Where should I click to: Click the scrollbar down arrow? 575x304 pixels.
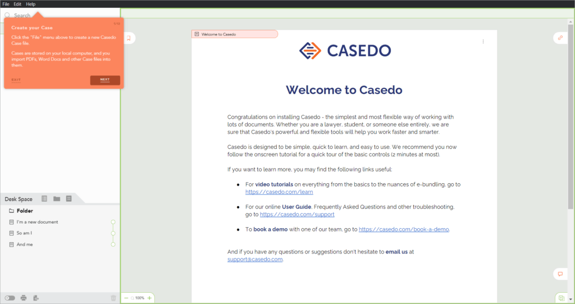tap(571, 300)
